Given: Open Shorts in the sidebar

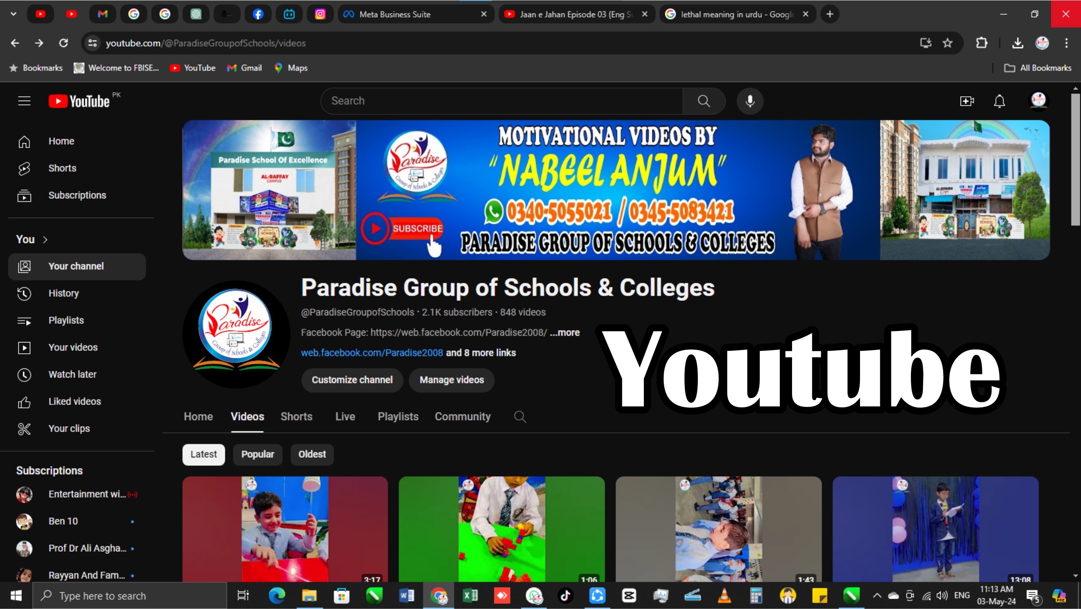Looking at the screenshot, I should click(x=62, y=168).
